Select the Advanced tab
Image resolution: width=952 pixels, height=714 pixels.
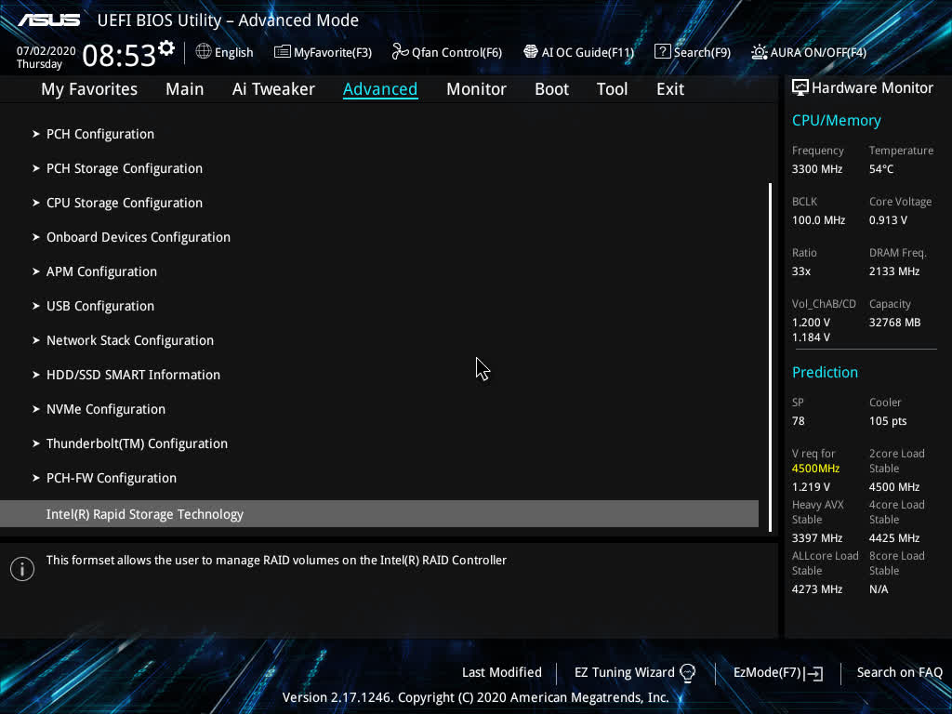tap(380, 89)
